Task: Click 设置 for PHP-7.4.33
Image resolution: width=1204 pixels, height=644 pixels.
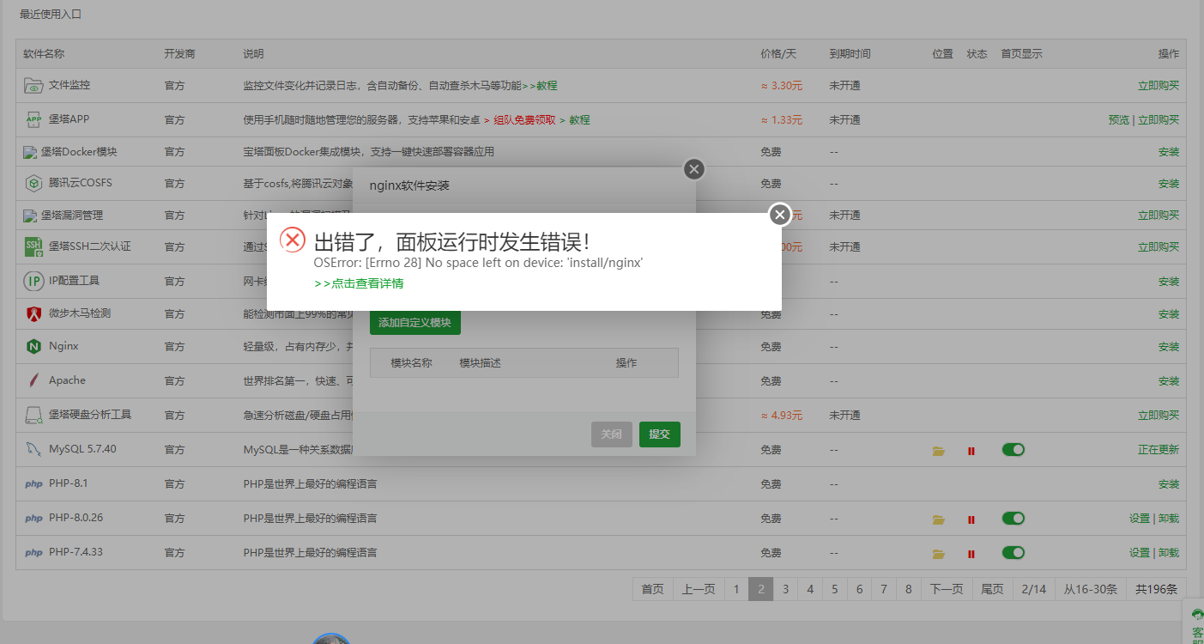Action: 1140,553
